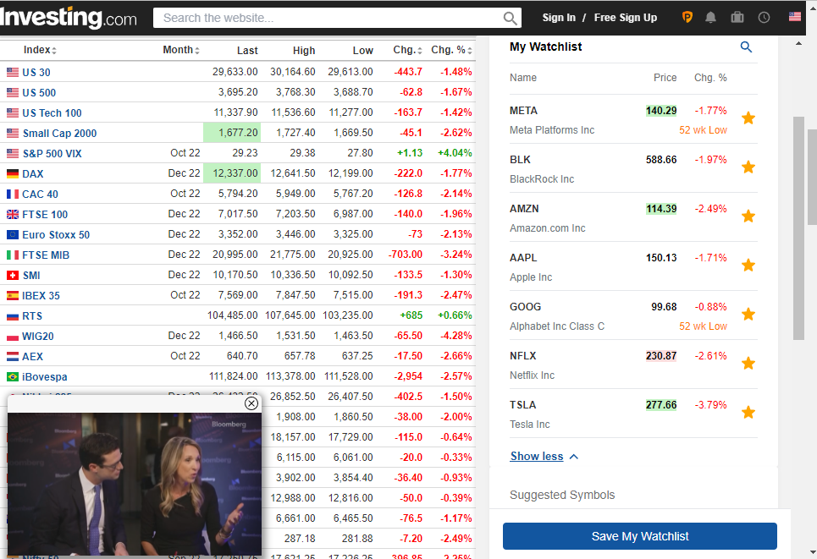Collapse watchlist with Show less
This screenshot has width=817, height=559.
544,457
